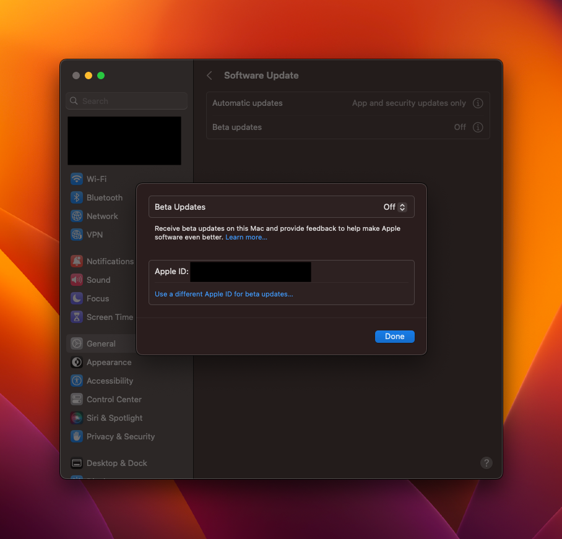
Task: Choose Accessibility from the sidebar list
Action: pyautogui.click(x=110, y=381)
